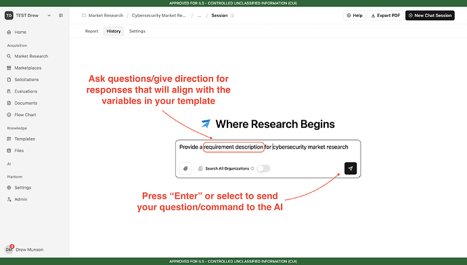
Task: Toggle the Search All Organizations switch
Action: (263, 168)
